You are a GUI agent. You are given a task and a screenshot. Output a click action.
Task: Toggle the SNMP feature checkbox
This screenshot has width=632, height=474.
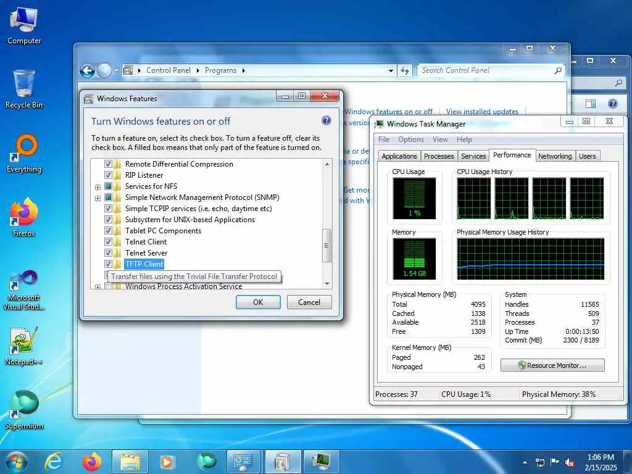tap(108, 197)
